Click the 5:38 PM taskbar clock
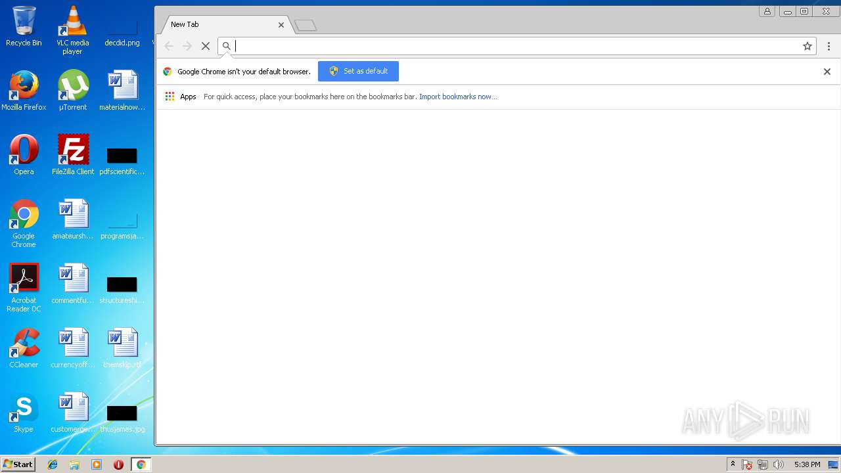Screen dimensions: 841x473 [x=807, y=464]
